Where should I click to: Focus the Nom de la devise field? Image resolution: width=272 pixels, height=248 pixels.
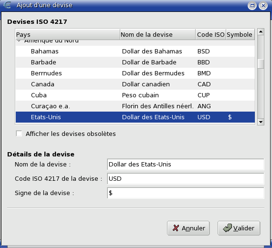coord(186,164)
